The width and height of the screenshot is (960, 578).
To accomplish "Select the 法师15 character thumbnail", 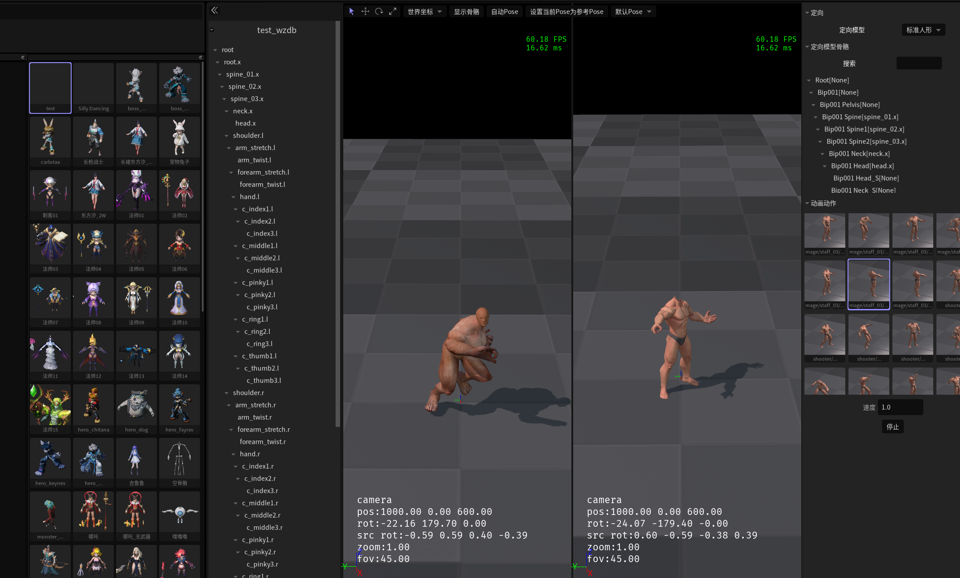I will [50, 409].
